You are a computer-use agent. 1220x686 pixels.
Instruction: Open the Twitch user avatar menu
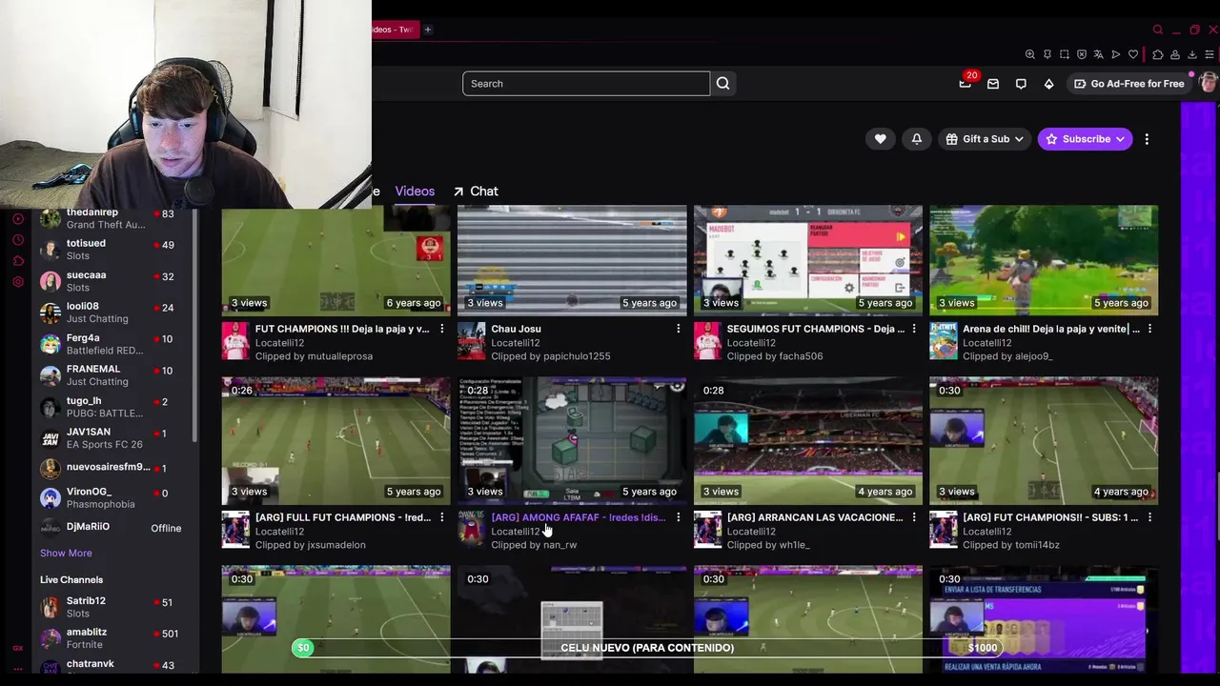[x=1208, y=83]
